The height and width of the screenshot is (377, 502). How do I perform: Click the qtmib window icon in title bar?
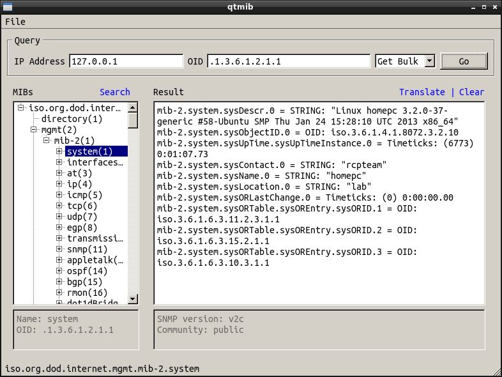[x=8, y=6]
